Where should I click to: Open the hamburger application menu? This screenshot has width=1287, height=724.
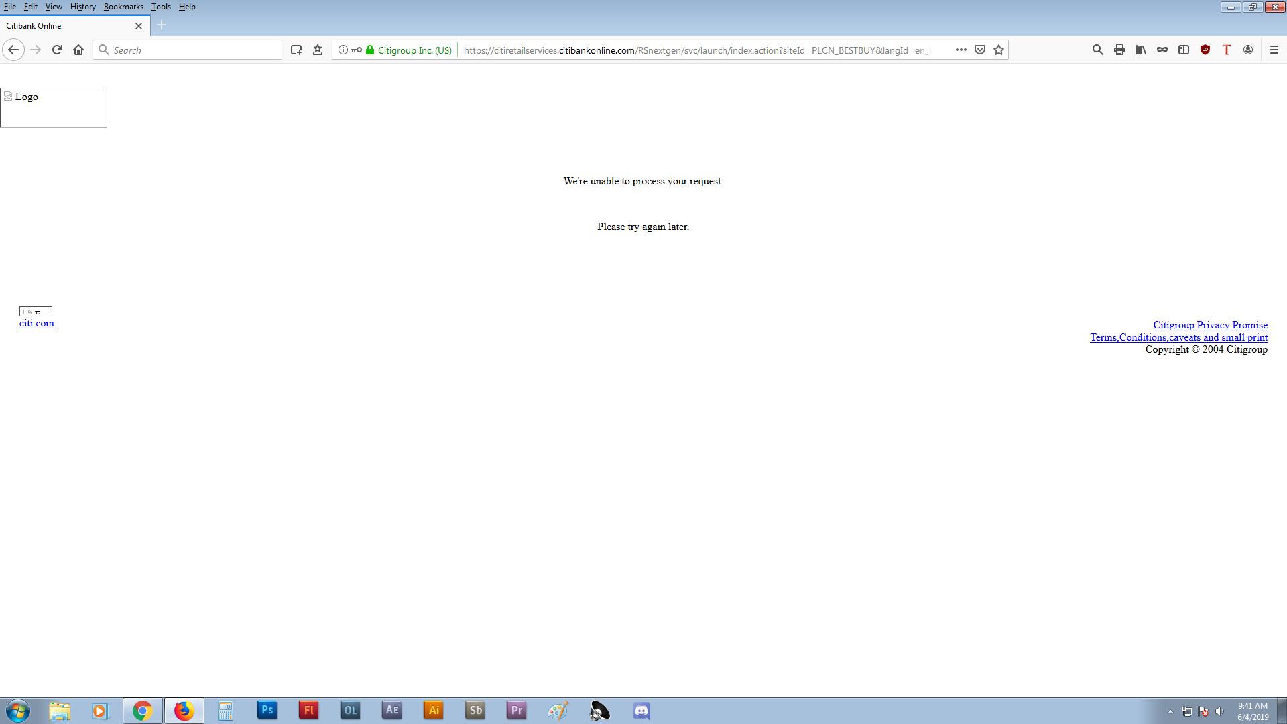tap(1274, 50)
